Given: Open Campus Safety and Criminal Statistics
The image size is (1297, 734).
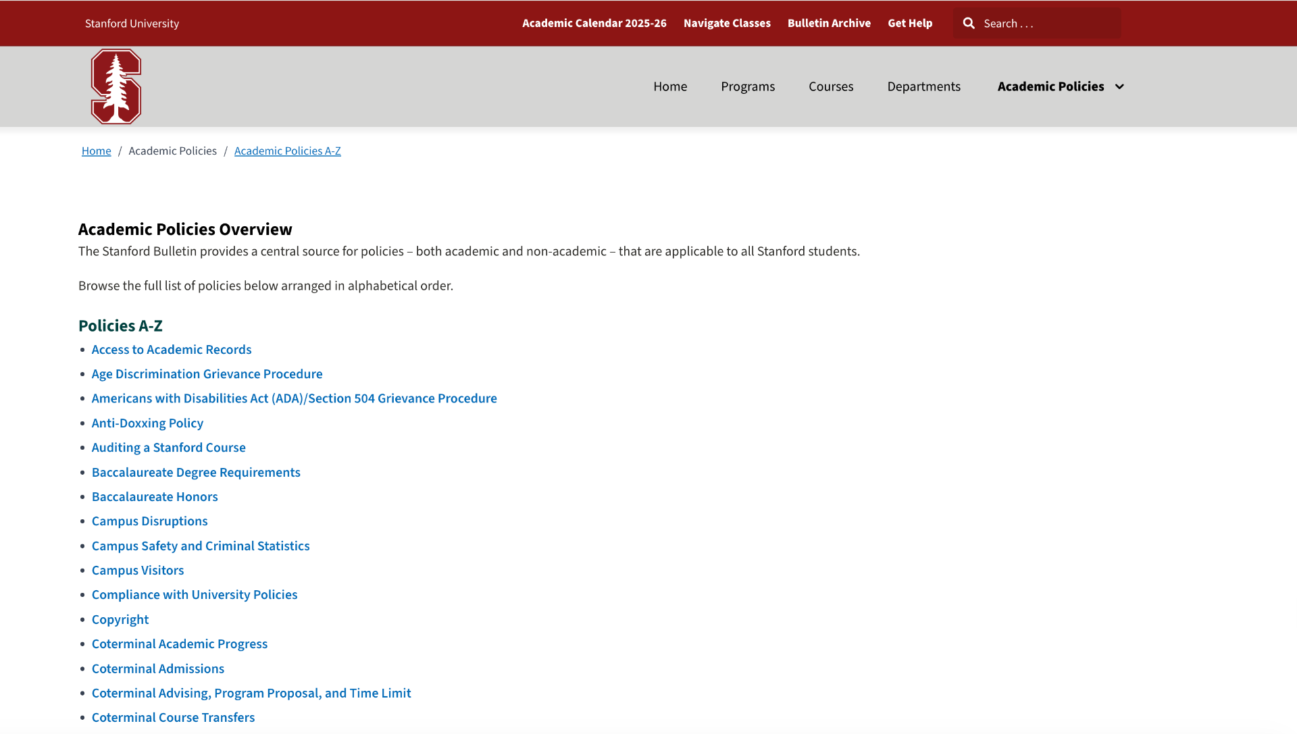Looking at the screenshot, I should (x=201, y=546).
